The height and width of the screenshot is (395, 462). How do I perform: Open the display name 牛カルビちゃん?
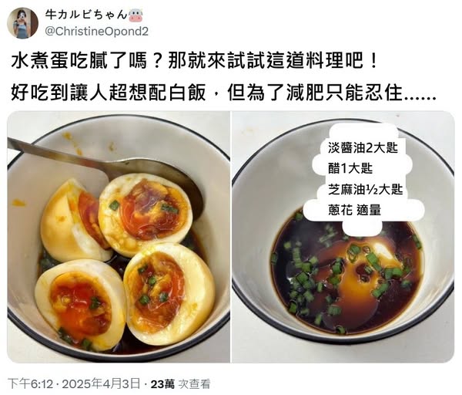click(85, 15)
